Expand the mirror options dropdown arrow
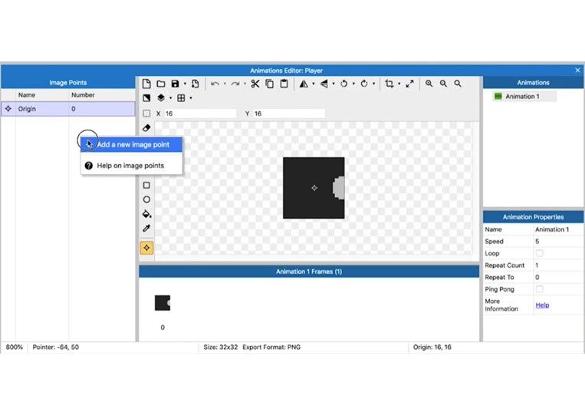585x415 pixels. 314,84
